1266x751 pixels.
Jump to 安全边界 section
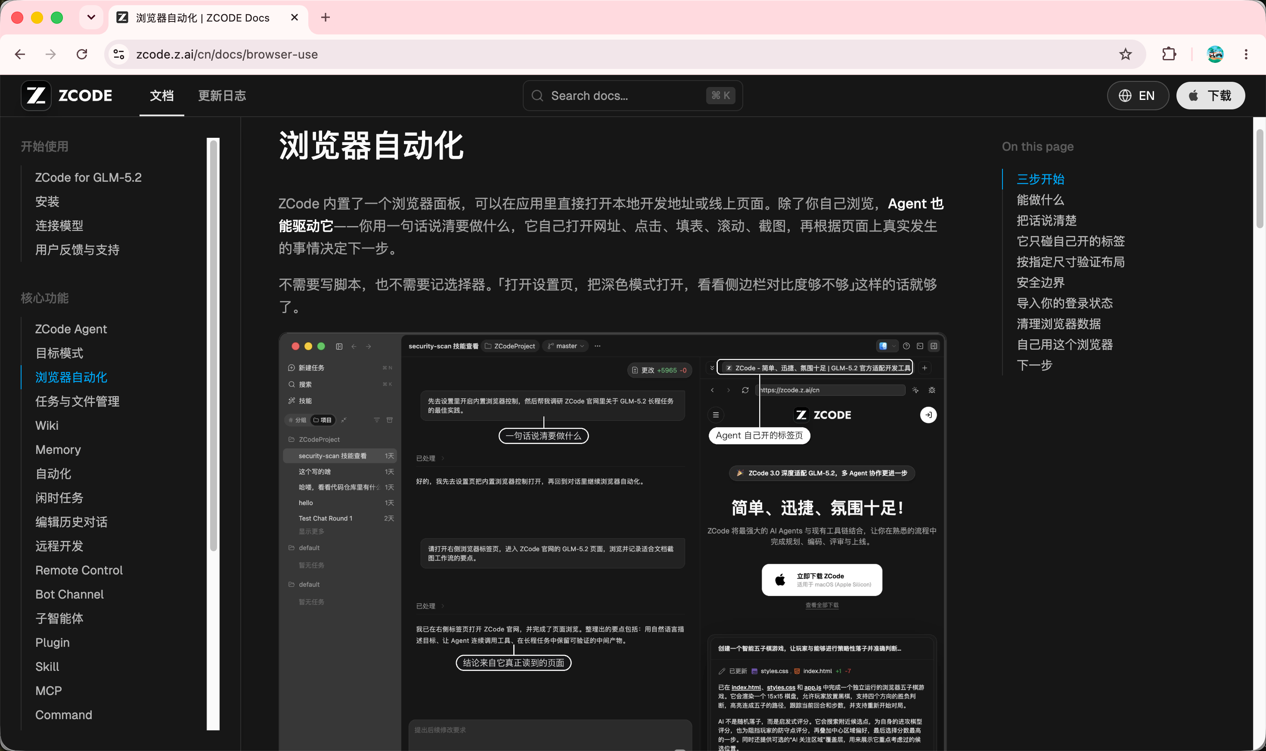[x=1040, y=283]
